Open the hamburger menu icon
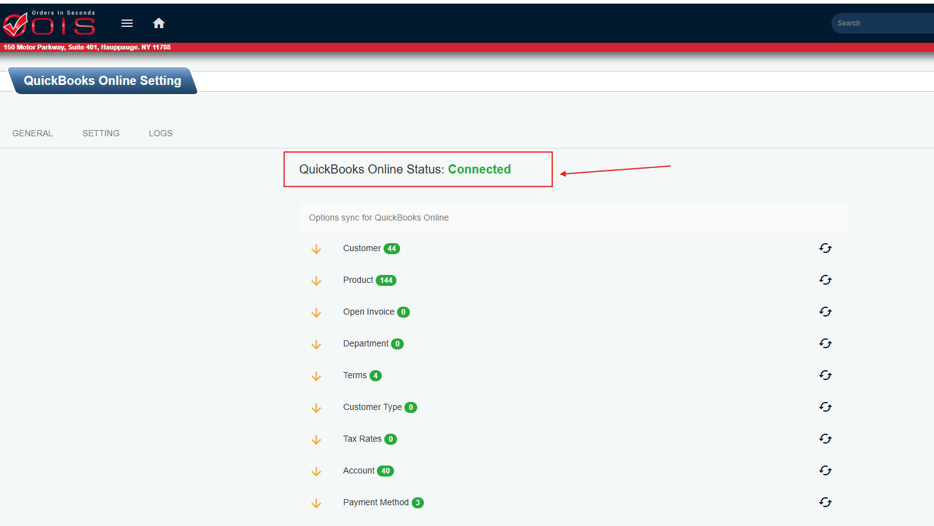 pyautogui.click(x=127, y=23)
